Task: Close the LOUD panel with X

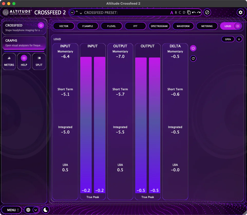Action: 239,39
